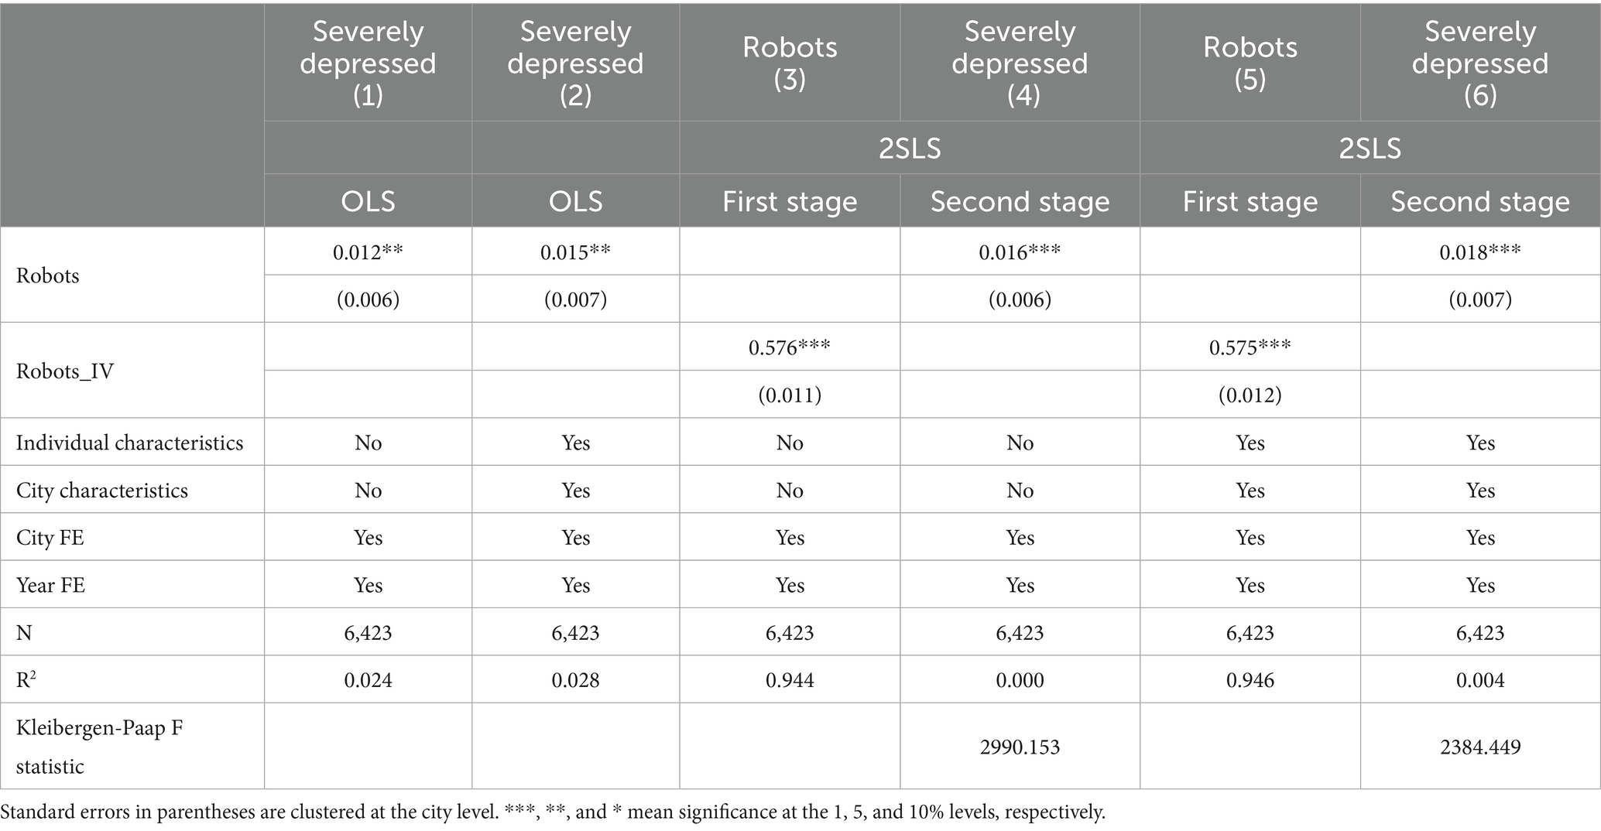Click the Robots_IV row label
1601x831 pixels.
(x=65, y=371)
